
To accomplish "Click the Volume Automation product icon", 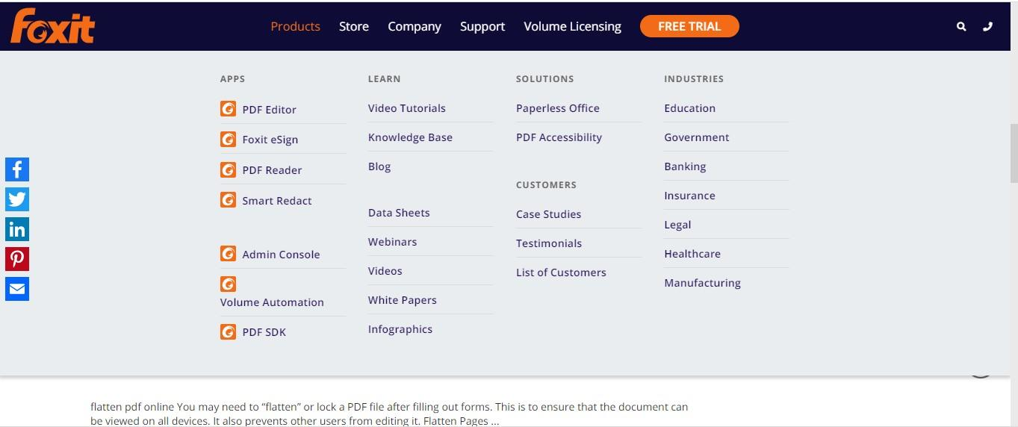I will pyautogui.click(x=229, y=284).
